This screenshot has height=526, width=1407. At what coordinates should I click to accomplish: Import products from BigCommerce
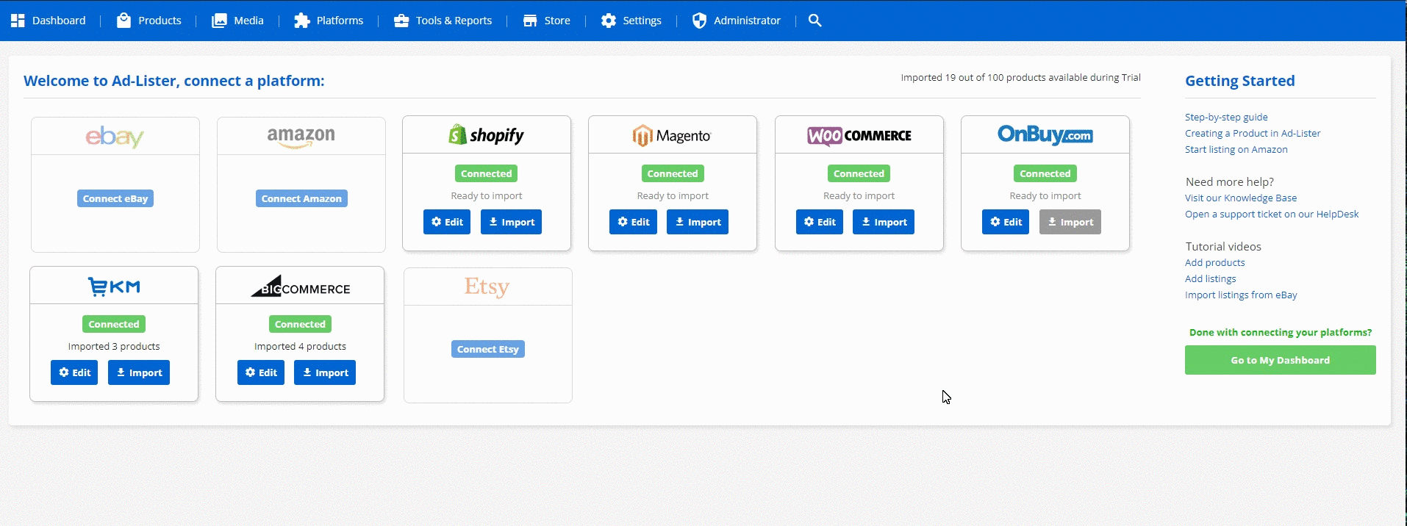[325, 372]
